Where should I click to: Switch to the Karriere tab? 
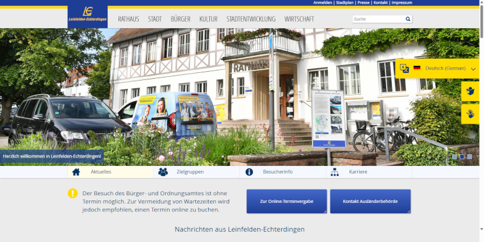(x=369, y=172)
